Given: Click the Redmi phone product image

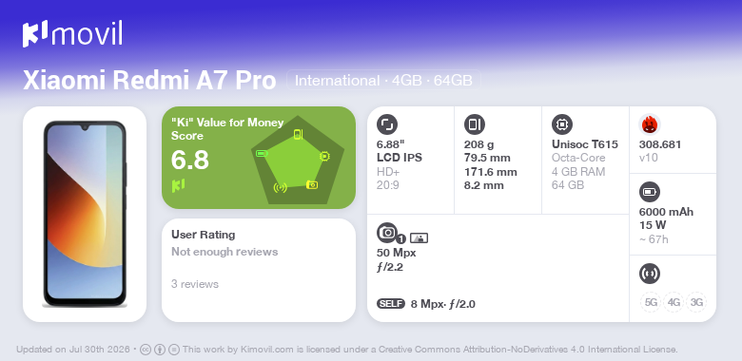Looking at the screenshot, I should (85, 214).
